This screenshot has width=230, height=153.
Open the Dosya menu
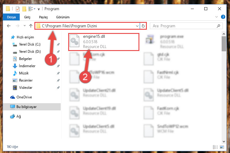point(11,17)
